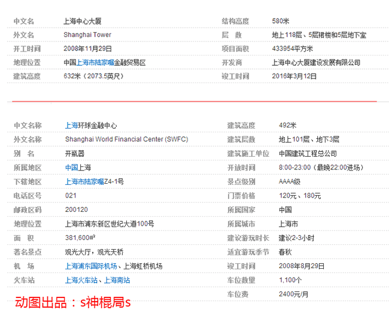Select the date 2008年8月29日
This screenshot has width=389, height=322.
302,266
